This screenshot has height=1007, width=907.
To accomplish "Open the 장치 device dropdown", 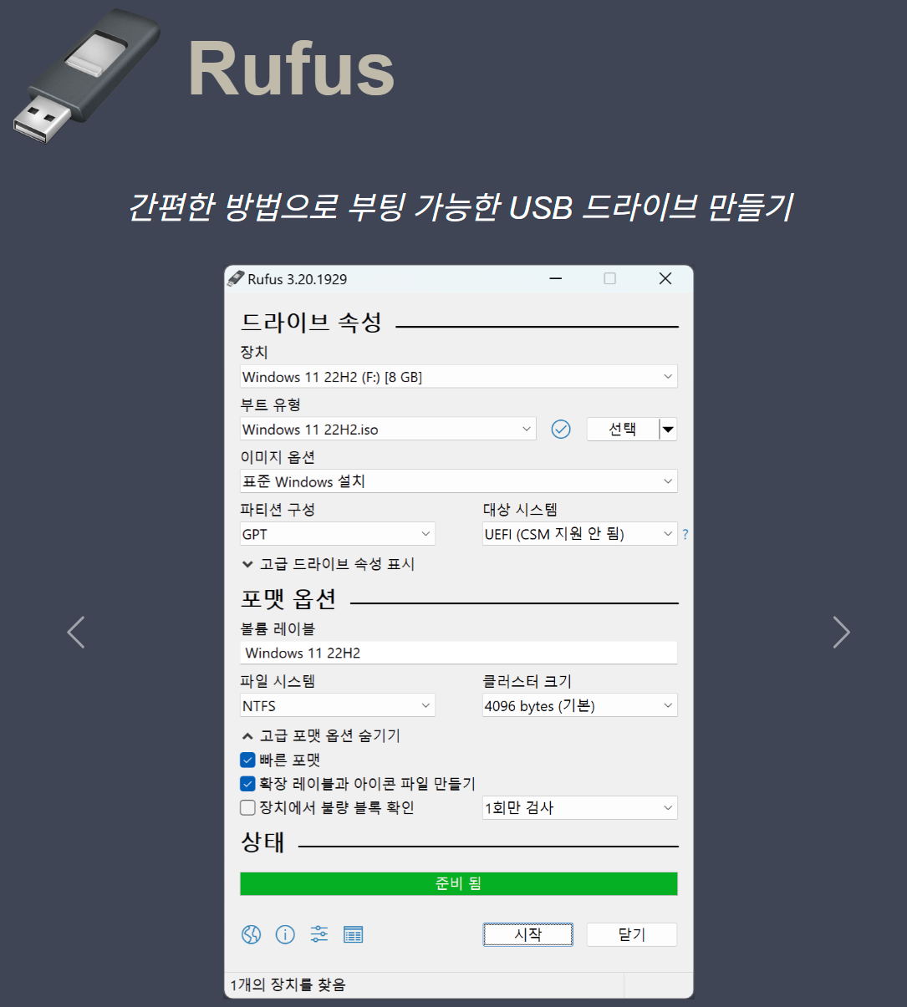I will tap(458, 377).
